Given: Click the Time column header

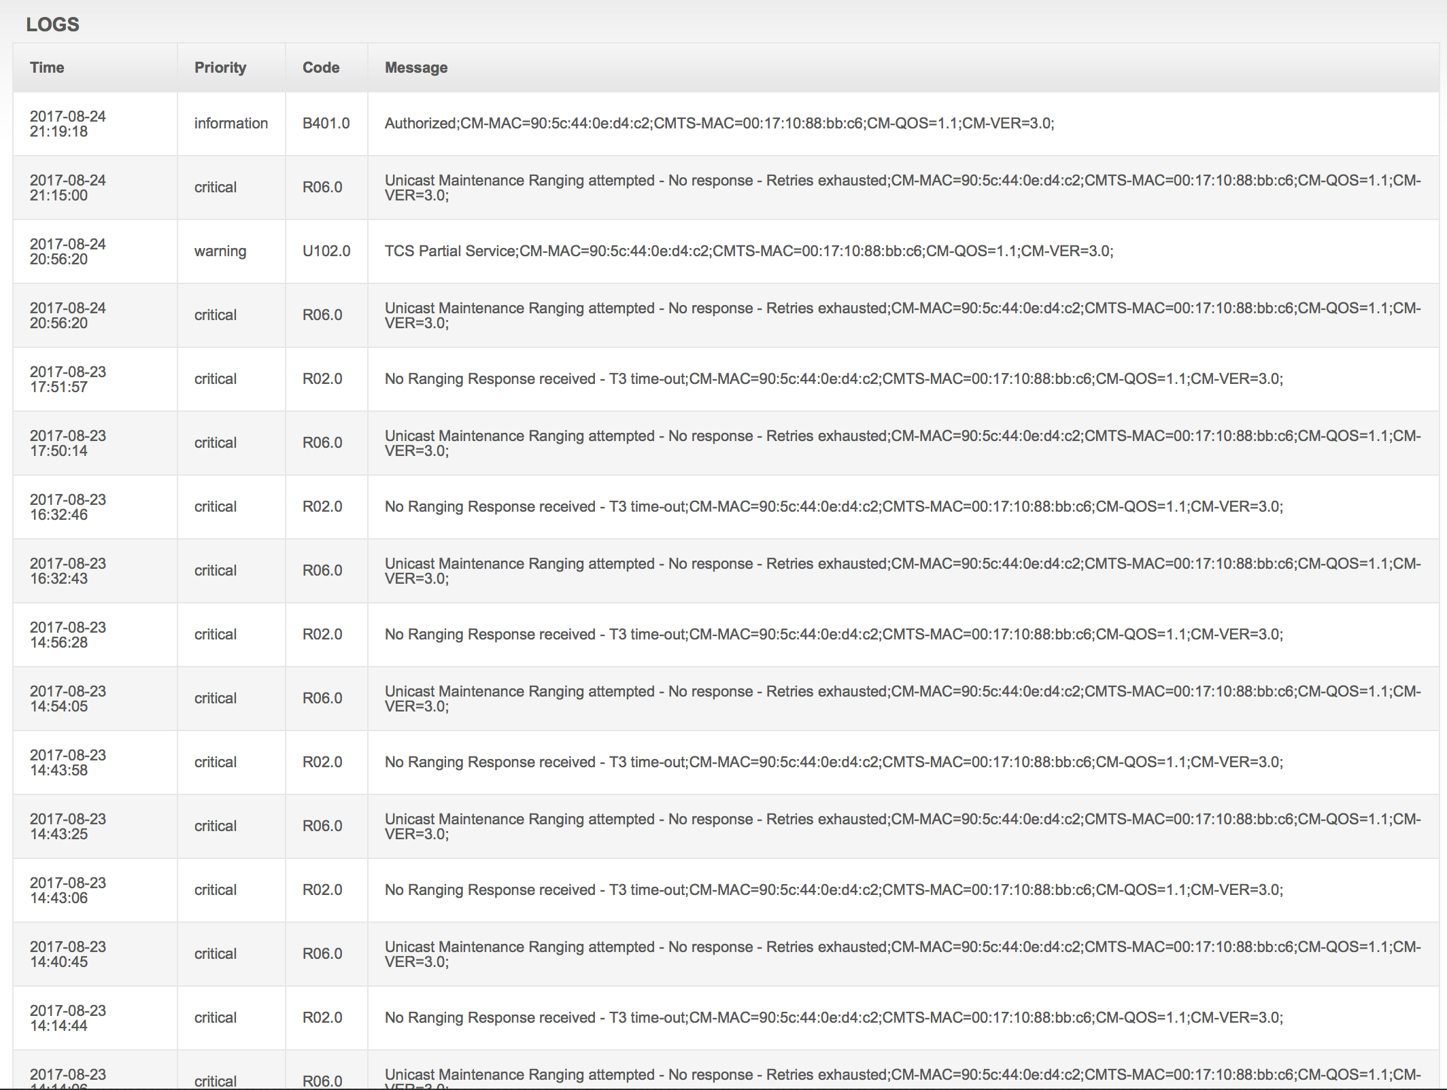Looking at the screenshot, I should pos(47,67).
